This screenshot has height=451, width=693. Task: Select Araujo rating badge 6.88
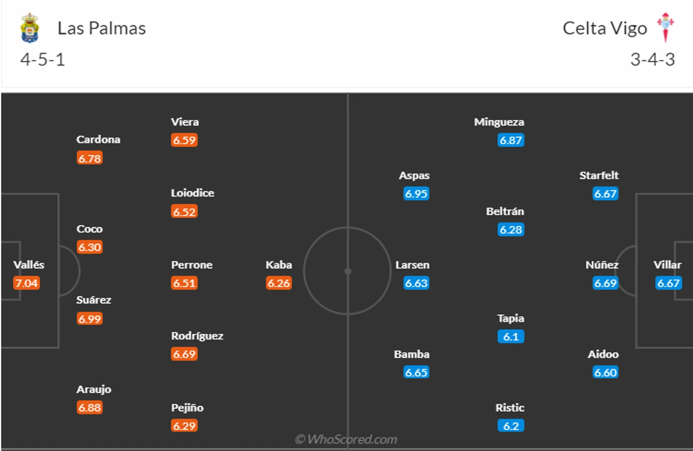90,407
